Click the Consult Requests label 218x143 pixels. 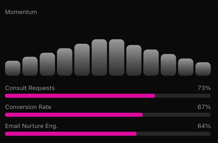(x=30, y=88)
